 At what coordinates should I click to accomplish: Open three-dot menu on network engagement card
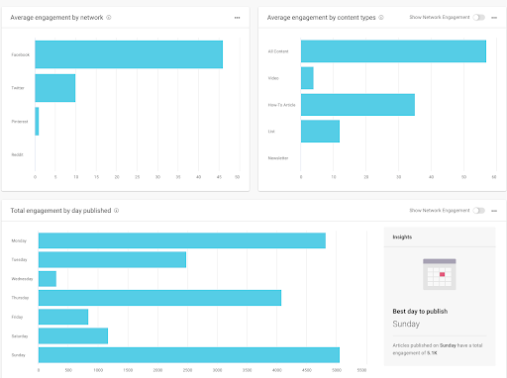[237, 18]
